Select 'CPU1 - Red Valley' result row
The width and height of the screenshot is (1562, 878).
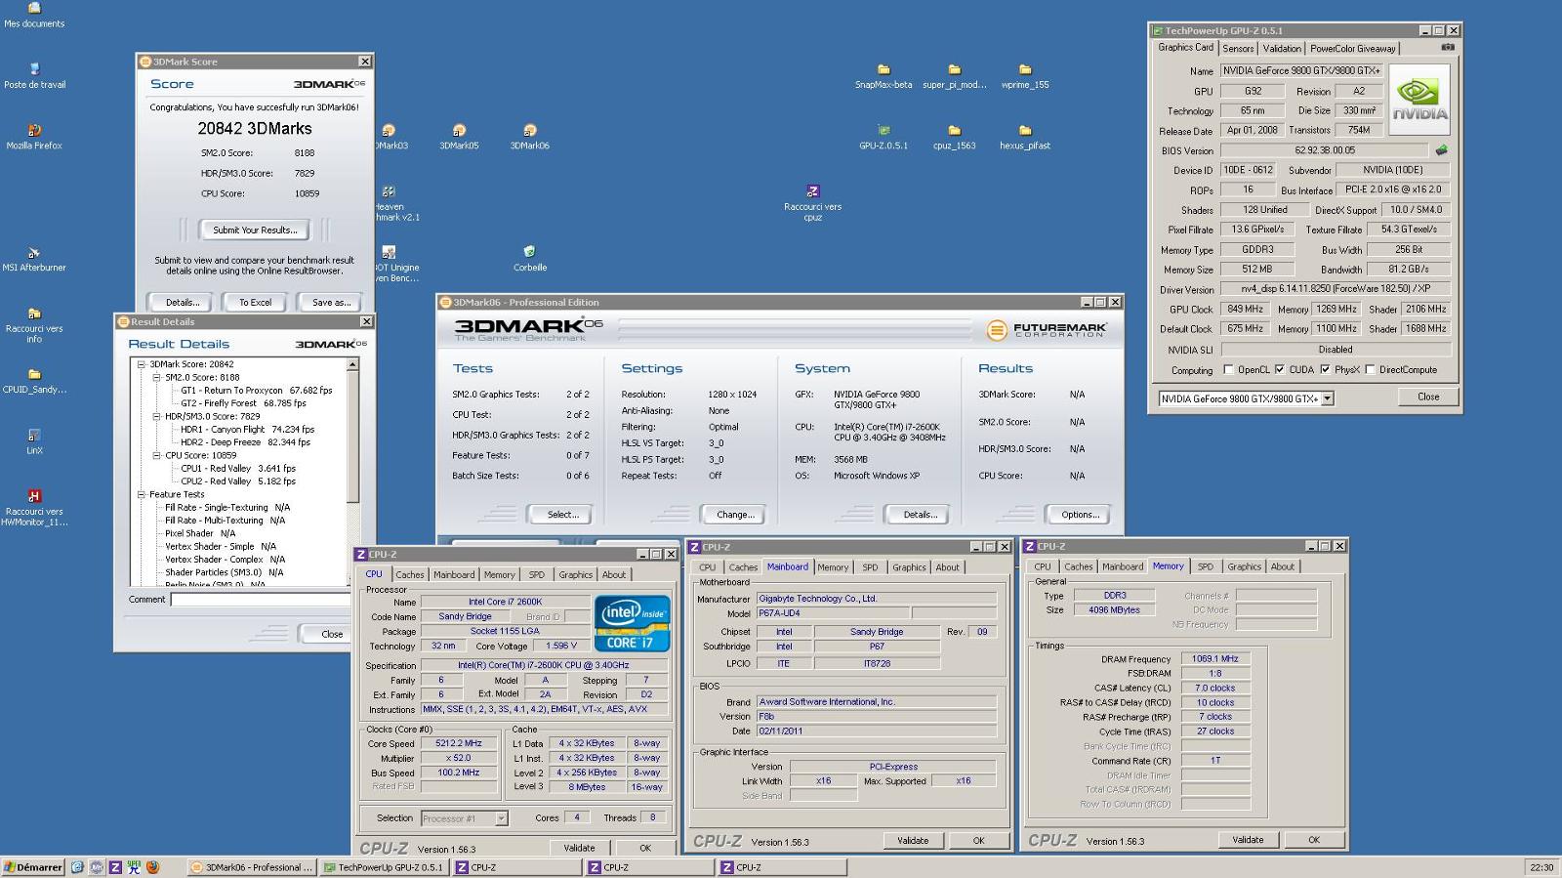pyautogui.click(x=237, y=469)
